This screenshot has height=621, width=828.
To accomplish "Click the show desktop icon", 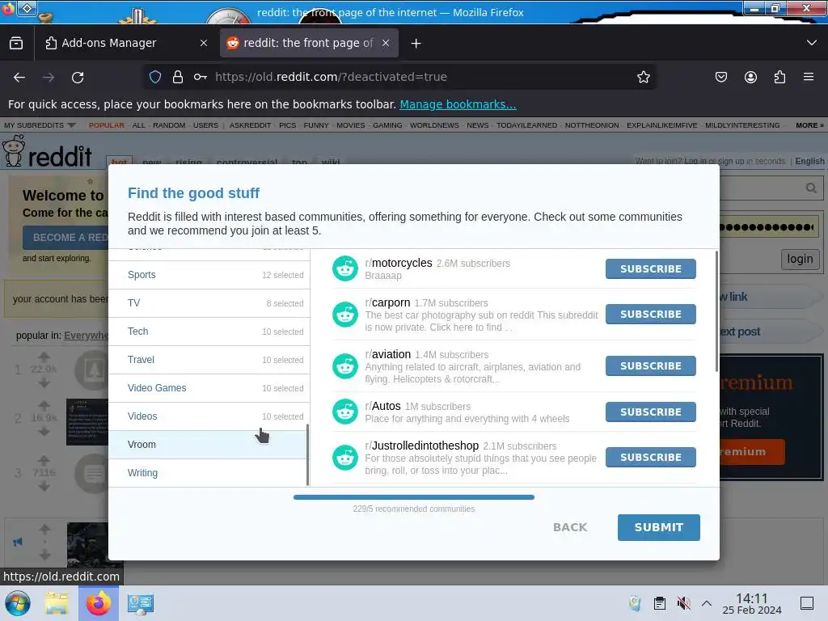I will click(x=807, y=603).
